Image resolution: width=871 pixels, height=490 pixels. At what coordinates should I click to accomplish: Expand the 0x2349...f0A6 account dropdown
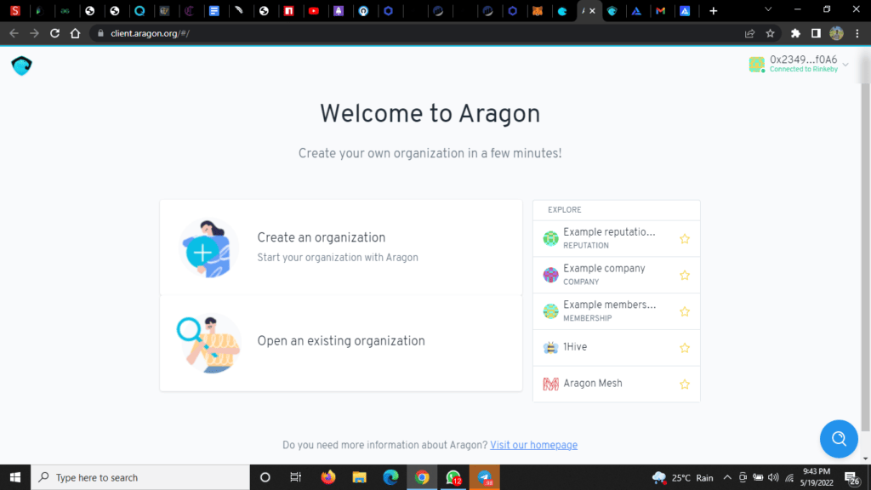point(798,64)
